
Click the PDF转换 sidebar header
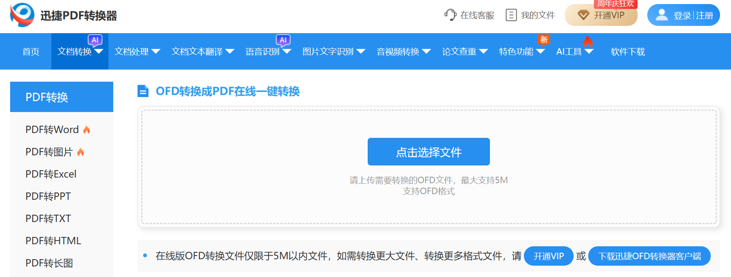[x=61, y=97]
